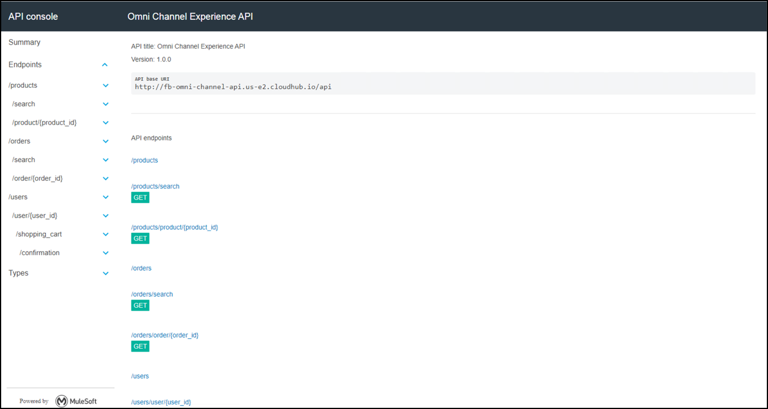Select /products in the sidebar tree

[x=23, y=85]
